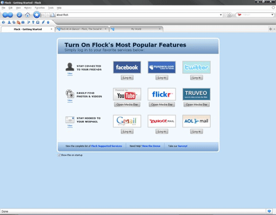Click the blue reload page icon
Viewport: 276px width, 215px height.
[x=19, y=15]
